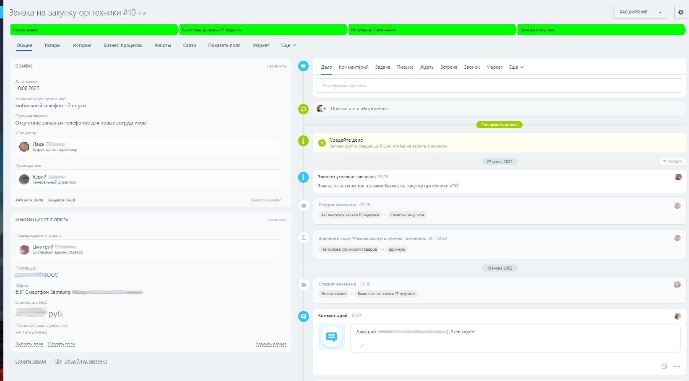Click Создать поле in the О ЗАЯВКЕ section
Viewport: 689px width, 381px height.
[62, 200]
